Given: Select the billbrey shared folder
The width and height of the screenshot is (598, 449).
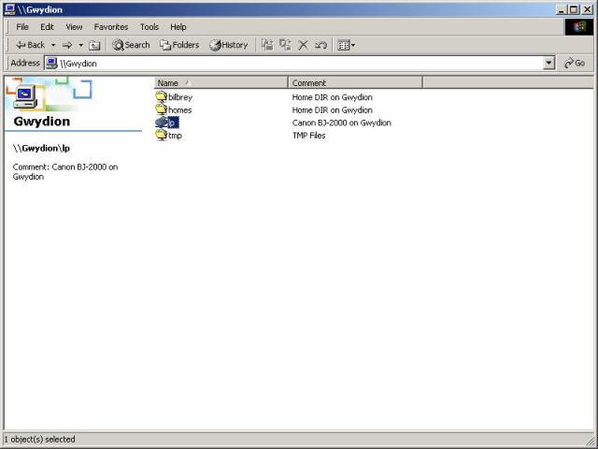Looking at the screenshot, I should [x=178, y=97].
